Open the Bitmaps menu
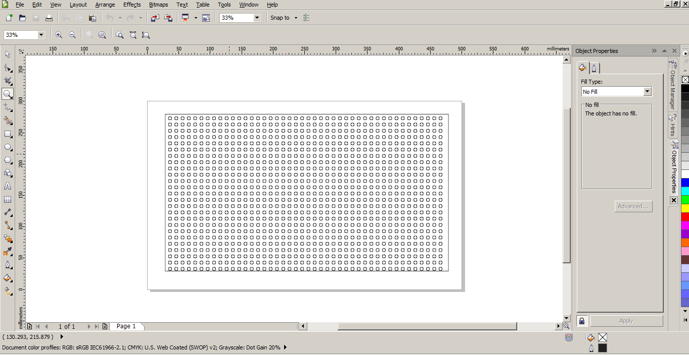 159,5
